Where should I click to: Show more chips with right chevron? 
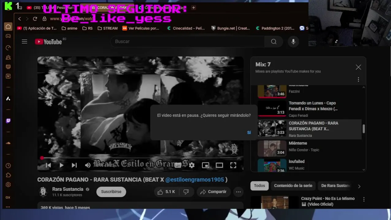pyautogui.click(x=359, y=186)
